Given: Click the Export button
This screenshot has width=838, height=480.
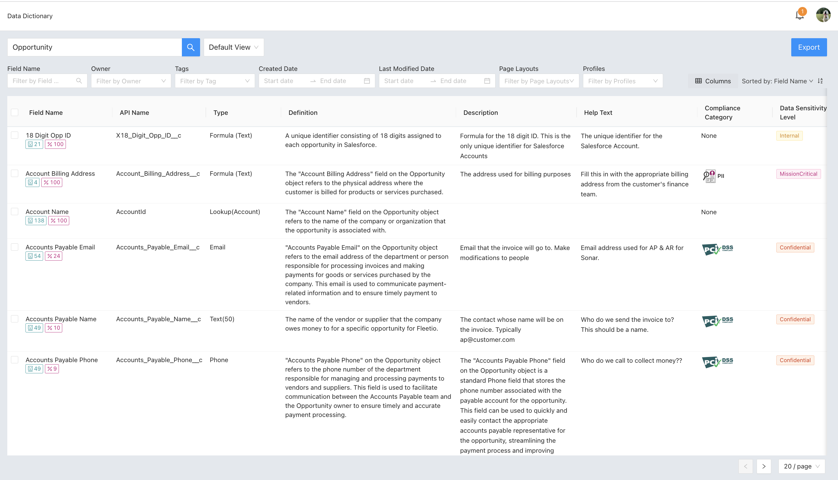Looking at the screenshot, I should 809,47.
